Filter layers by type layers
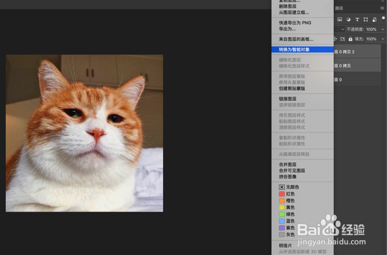 coord(357,19)
